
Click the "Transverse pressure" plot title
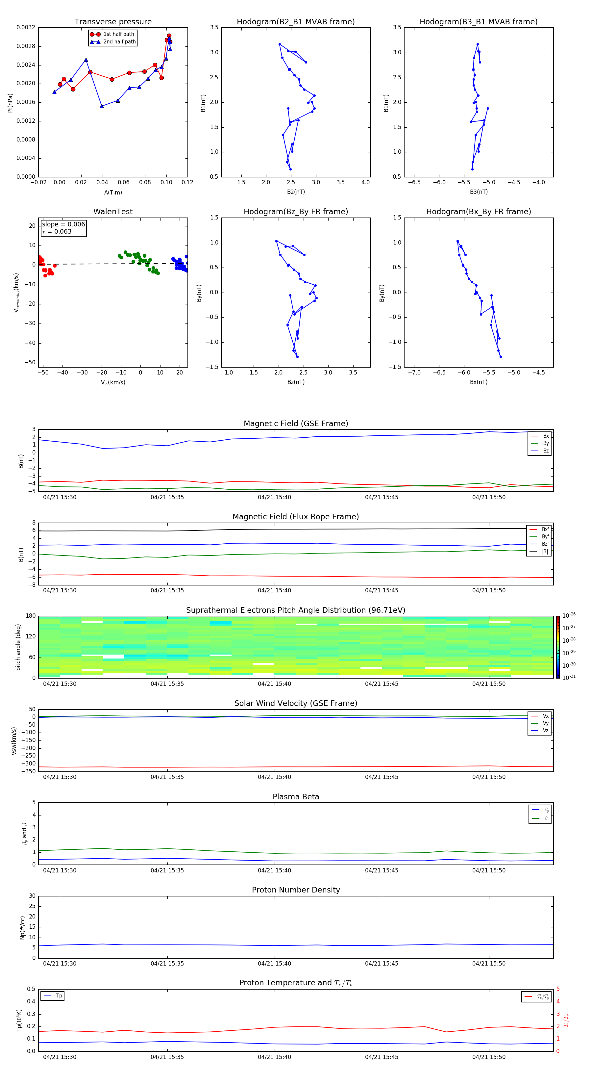click(x=113, y=22)
